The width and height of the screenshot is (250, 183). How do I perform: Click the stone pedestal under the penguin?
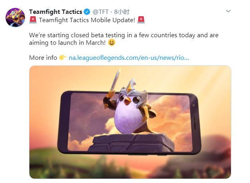[x=131, y=142]
